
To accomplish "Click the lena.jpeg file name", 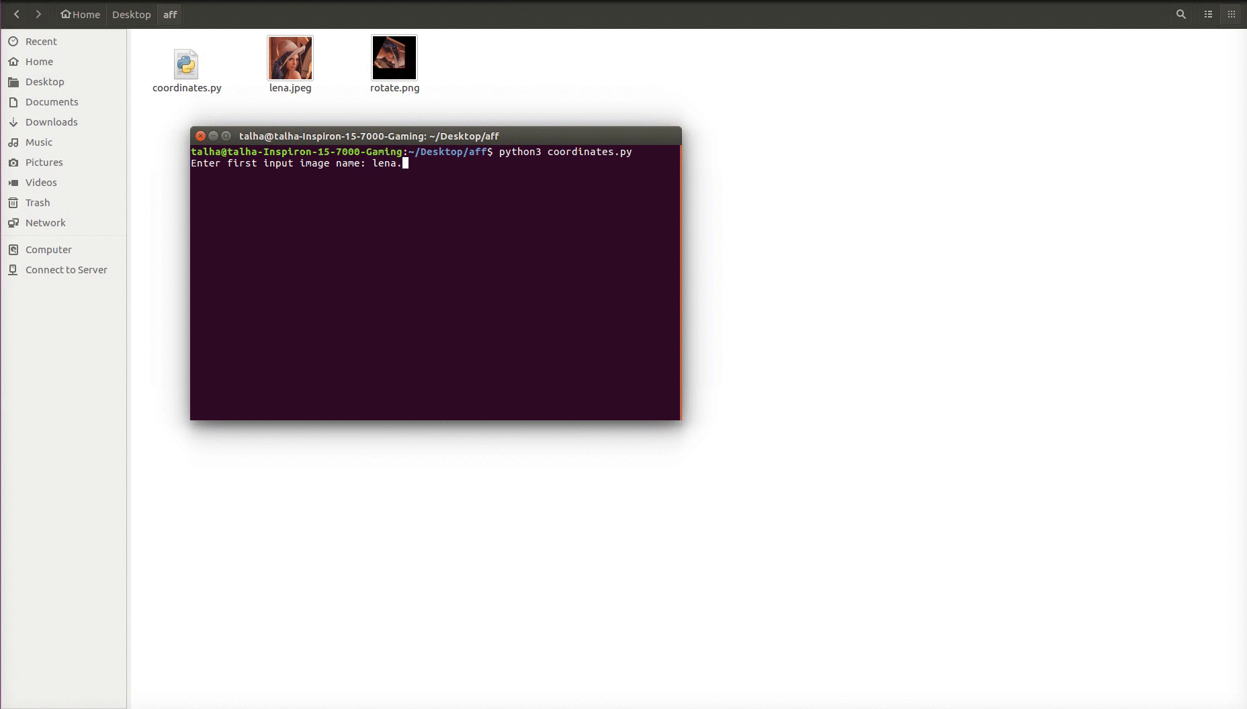I will point(290,88).
